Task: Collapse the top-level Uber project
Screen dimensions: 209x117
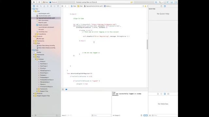Action: point(32,9)
